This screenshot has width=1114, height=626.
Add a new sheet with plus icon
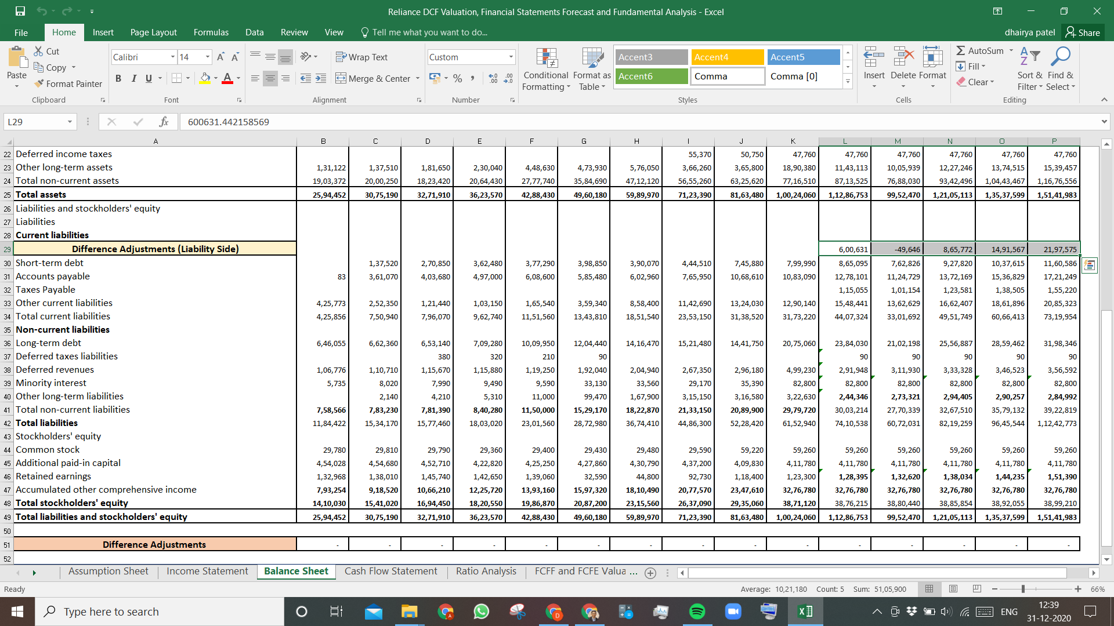(650, 573)
